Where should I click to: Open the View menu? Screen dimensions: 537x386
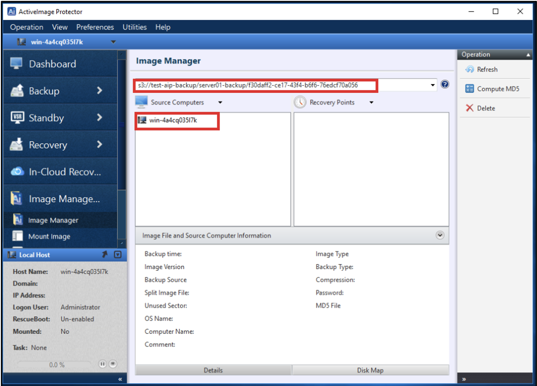click(x=60, y=27)
